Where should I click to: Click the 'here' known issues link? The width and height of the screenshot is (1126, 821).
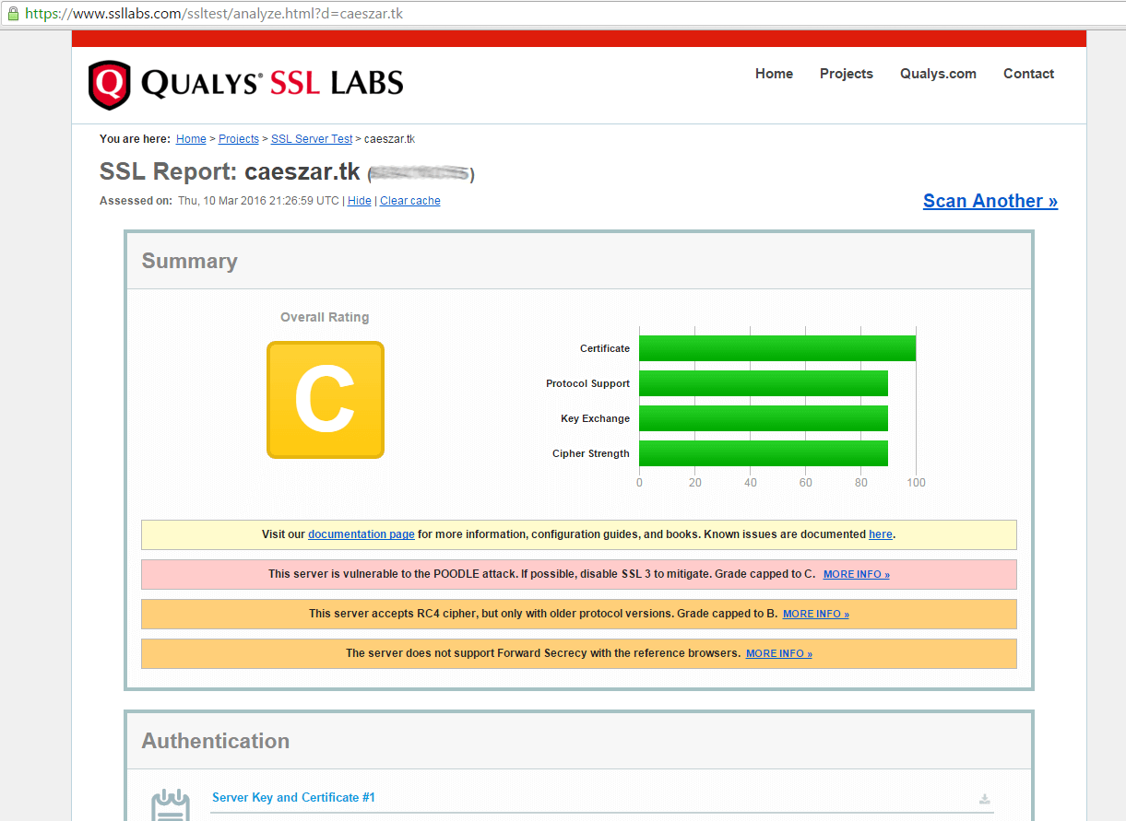pos(881,534)
